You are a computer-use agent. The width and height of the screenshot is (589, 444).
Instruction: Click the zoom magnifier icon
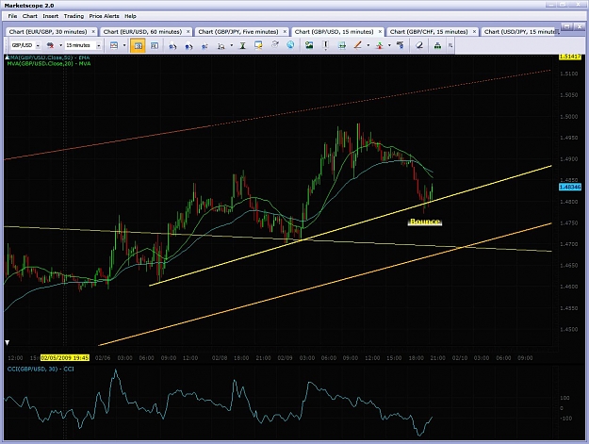click(x=221, y=46)
